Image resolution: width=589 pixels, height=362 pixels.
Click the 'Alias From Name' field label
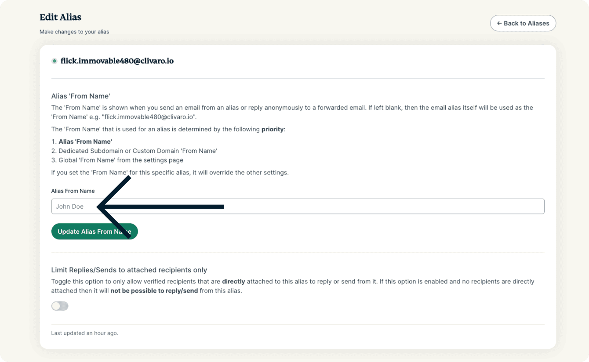pyautogui.click(x=73, y=191)
